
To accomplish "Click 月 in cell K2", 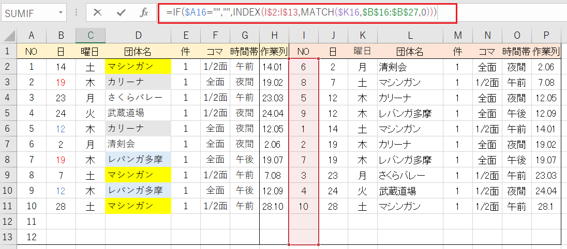I will [363, 67].
